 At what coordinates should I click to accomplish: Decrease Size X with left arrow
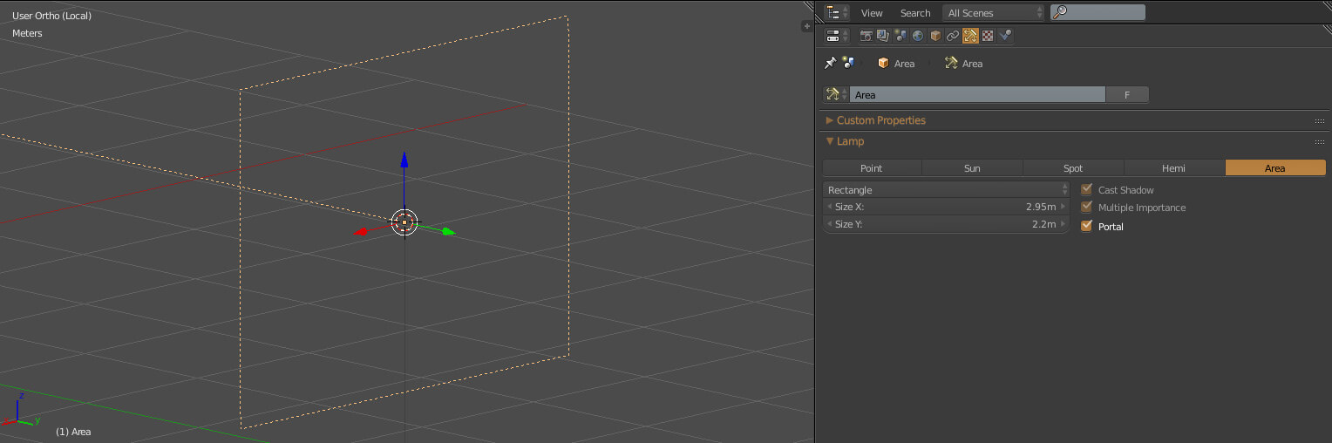tap(829, 207)
